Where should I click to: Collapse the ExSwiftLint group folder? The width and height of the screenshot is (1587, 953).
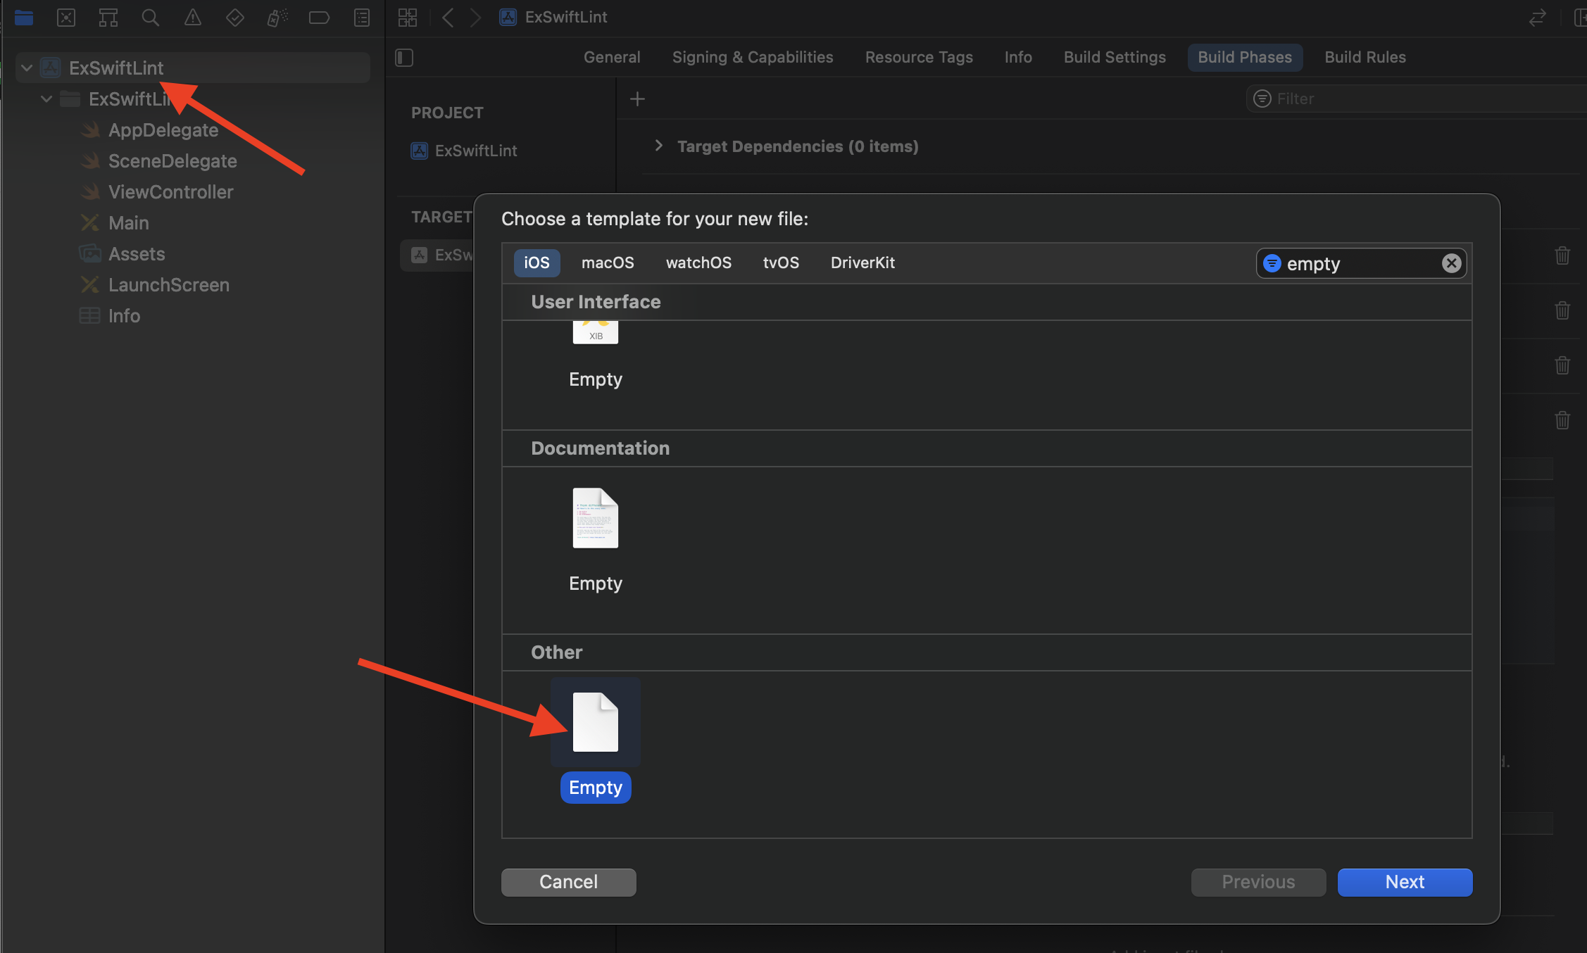pyautogui.click(x=46, y=99)
